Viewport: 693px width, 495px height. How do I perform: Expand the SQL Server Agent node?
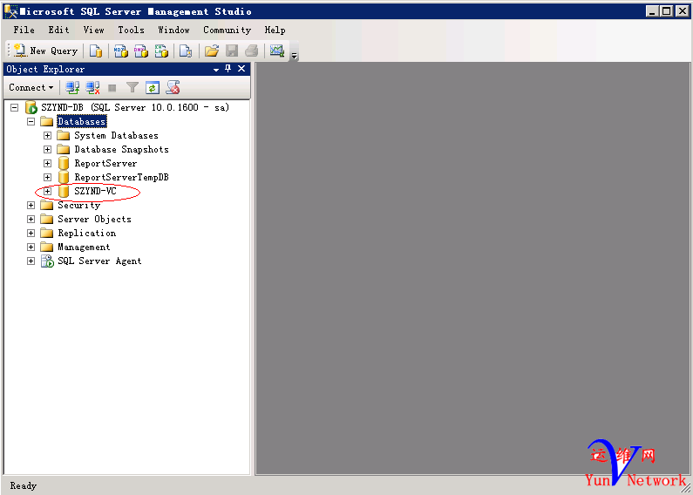(31, 261)
